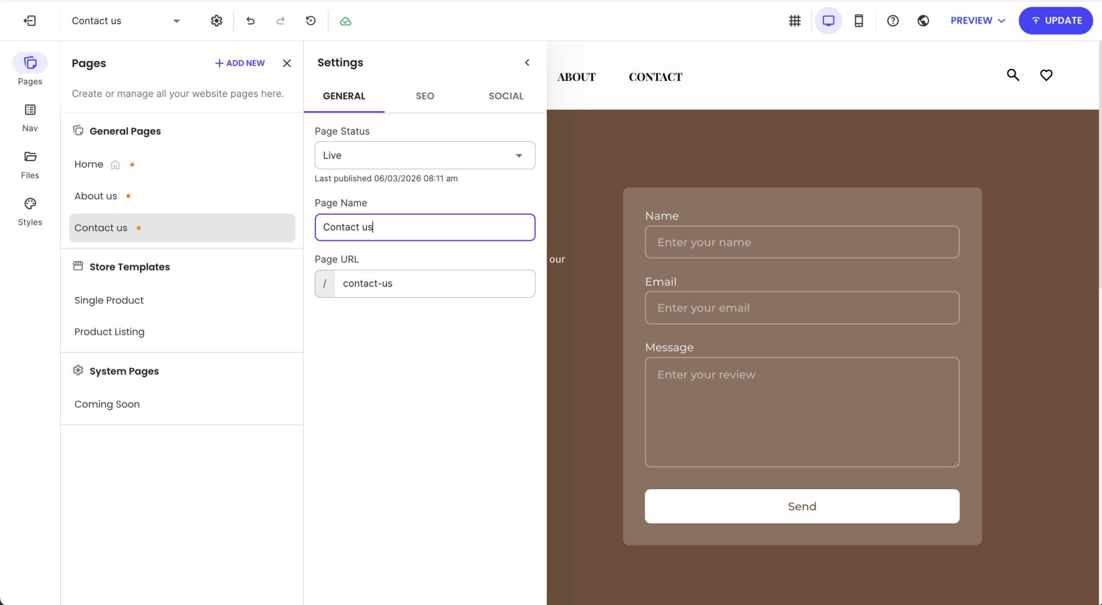1102x605 pixels.
Task: Click the Update button
Action: pos(1056,21)
